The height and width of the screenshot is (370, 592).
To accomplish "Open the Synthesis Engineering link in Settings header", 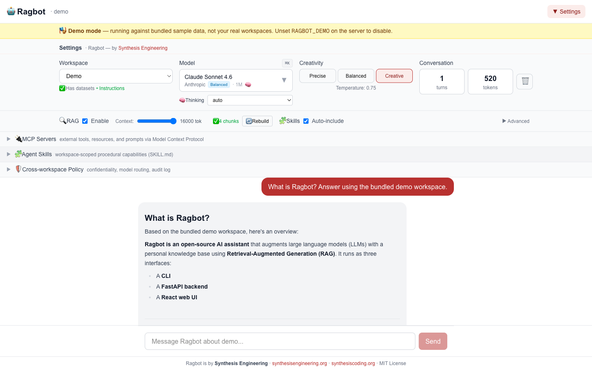I will click(x=143, y=48).
